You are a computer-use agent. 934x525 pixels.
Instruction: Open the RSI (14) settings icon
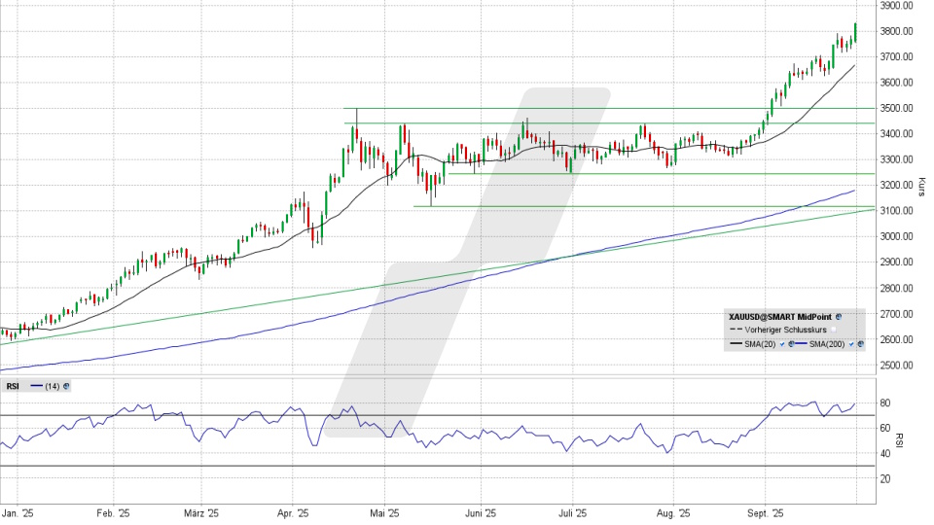point(66,386)
